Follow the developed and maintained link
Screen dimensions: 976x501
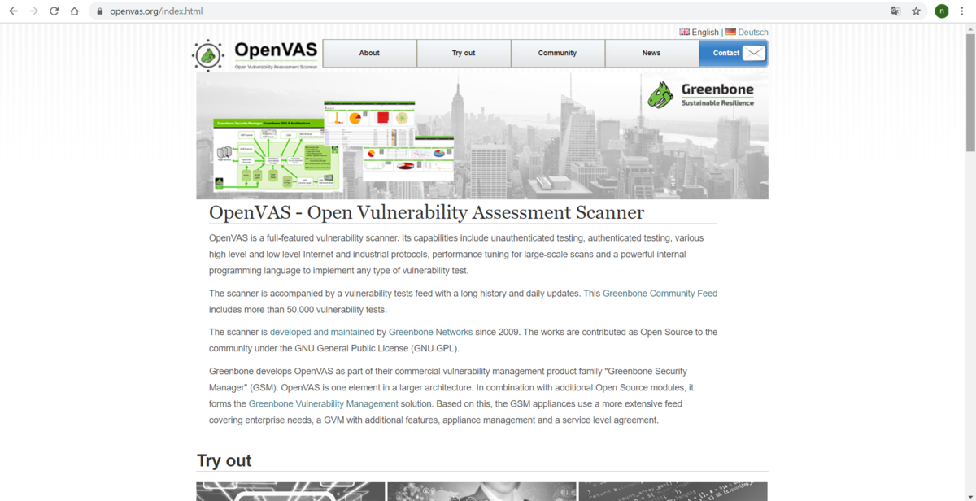pyautogui.click(x=322, y=332)
